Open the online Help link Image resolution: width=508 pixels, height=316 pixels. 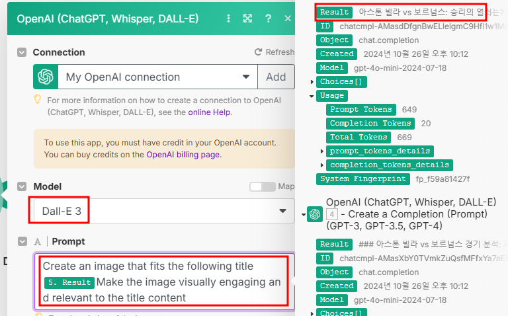tap(209, 112)
